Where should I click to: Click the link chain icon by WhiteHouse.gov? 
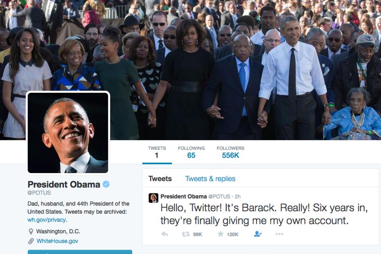tap(31, 241)
